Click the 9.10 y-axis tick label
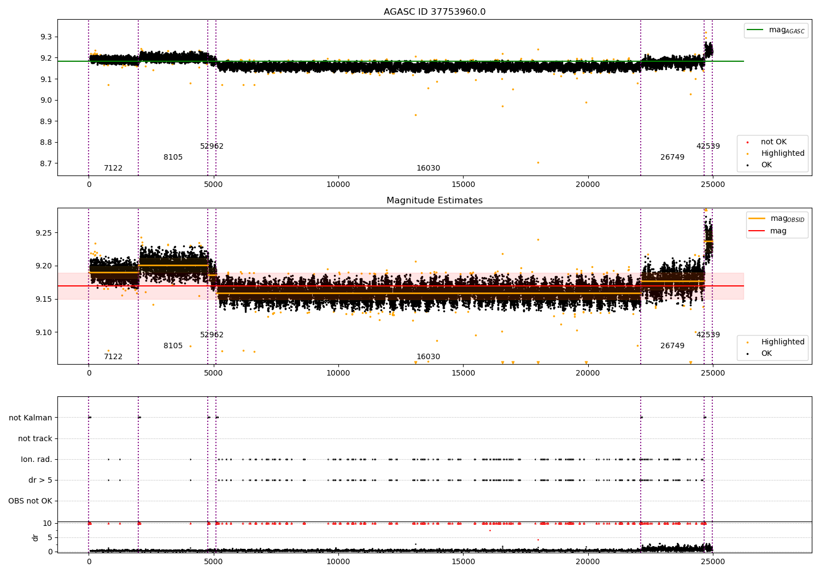 (x=44, y=332)
